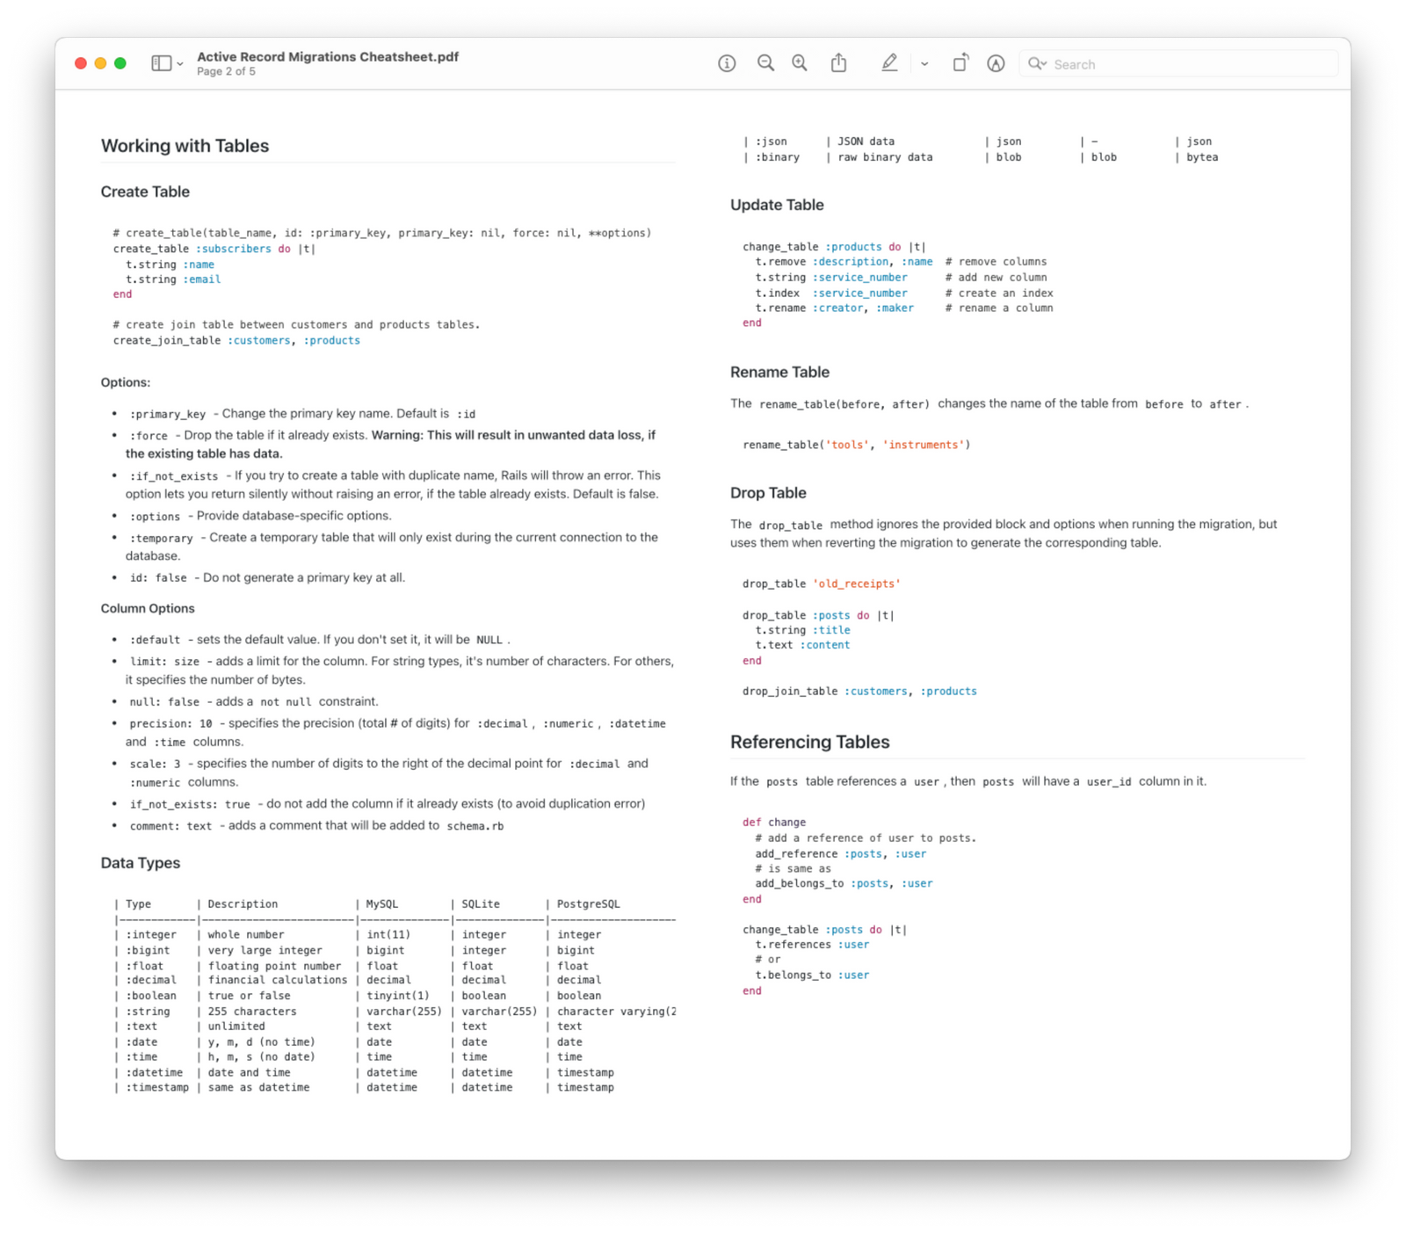Expand the sidebar view options chevron
This screenshot has height=1233, width=1406.
click(x=179, y=64)
